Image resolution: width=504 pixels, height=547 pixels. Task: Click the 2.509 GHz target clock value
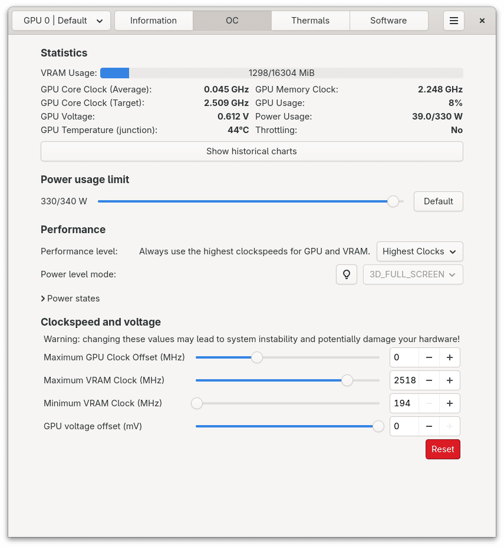coord(226,103)
